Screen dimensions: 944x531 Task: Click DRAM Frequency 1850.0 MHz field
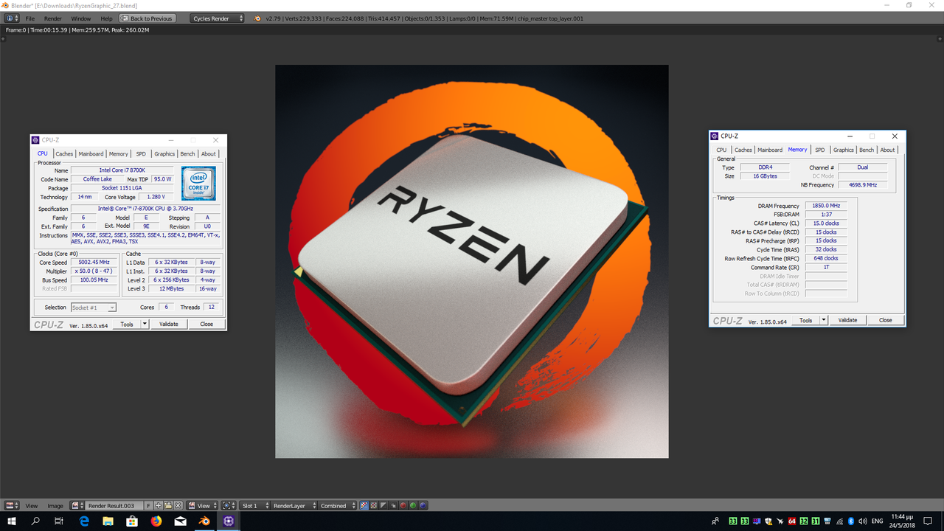click(x=826, y=206)
